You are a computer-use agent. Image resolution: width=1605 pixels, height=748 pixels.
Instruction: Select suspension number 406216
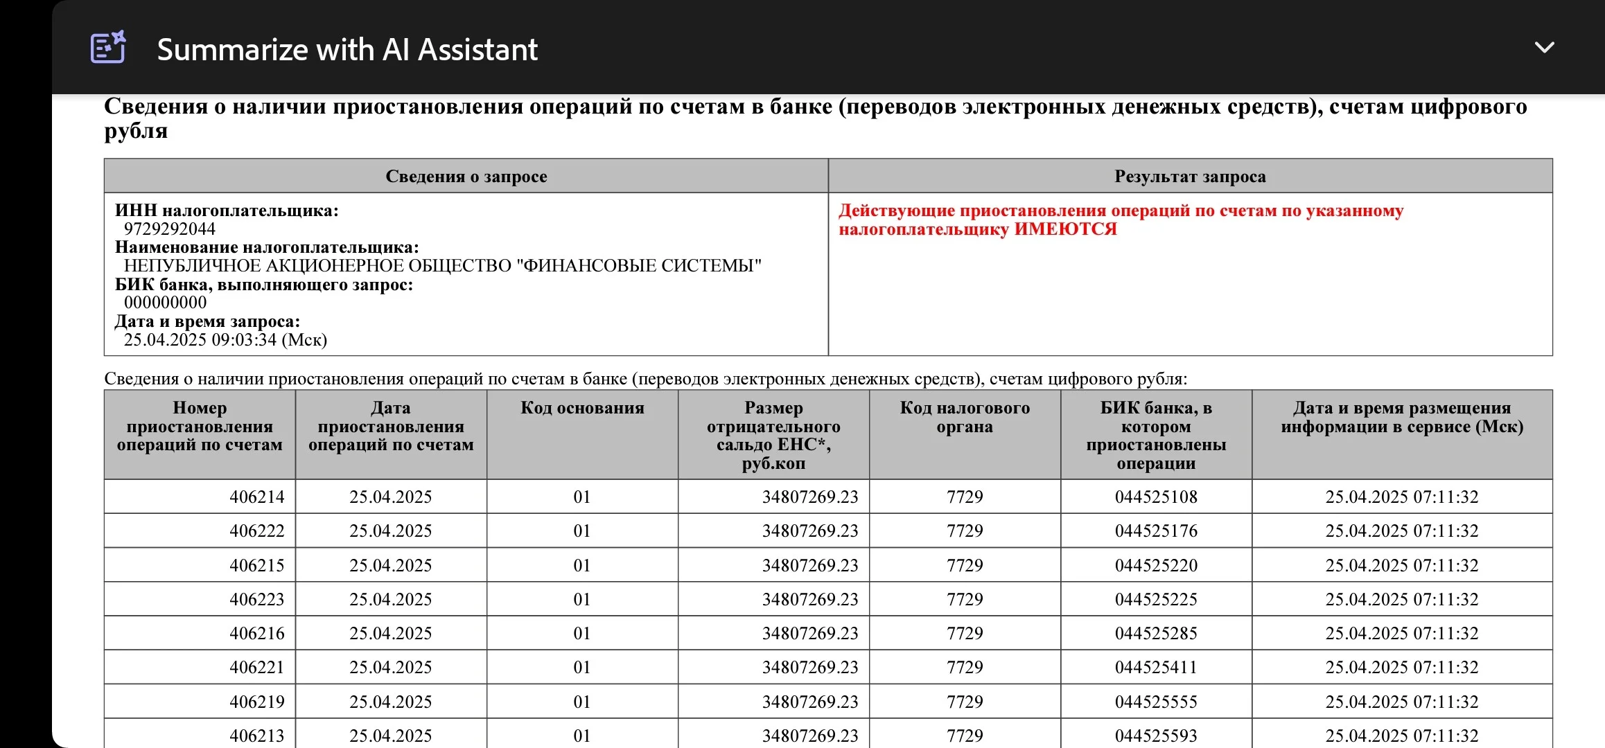(x=257, y=633)
